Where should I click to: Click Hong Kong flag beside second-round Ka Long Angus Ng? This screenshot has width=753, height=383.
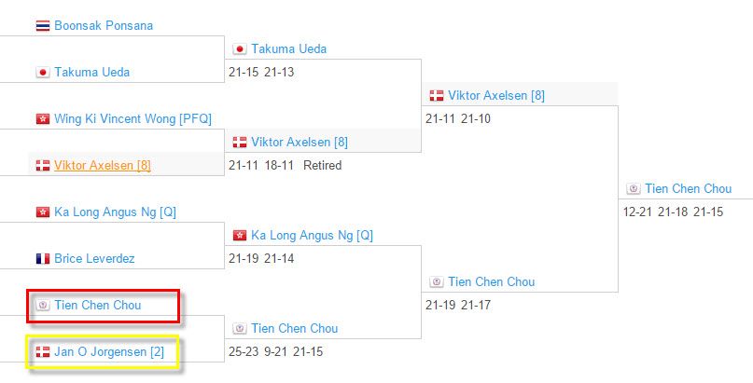[240, 236]
